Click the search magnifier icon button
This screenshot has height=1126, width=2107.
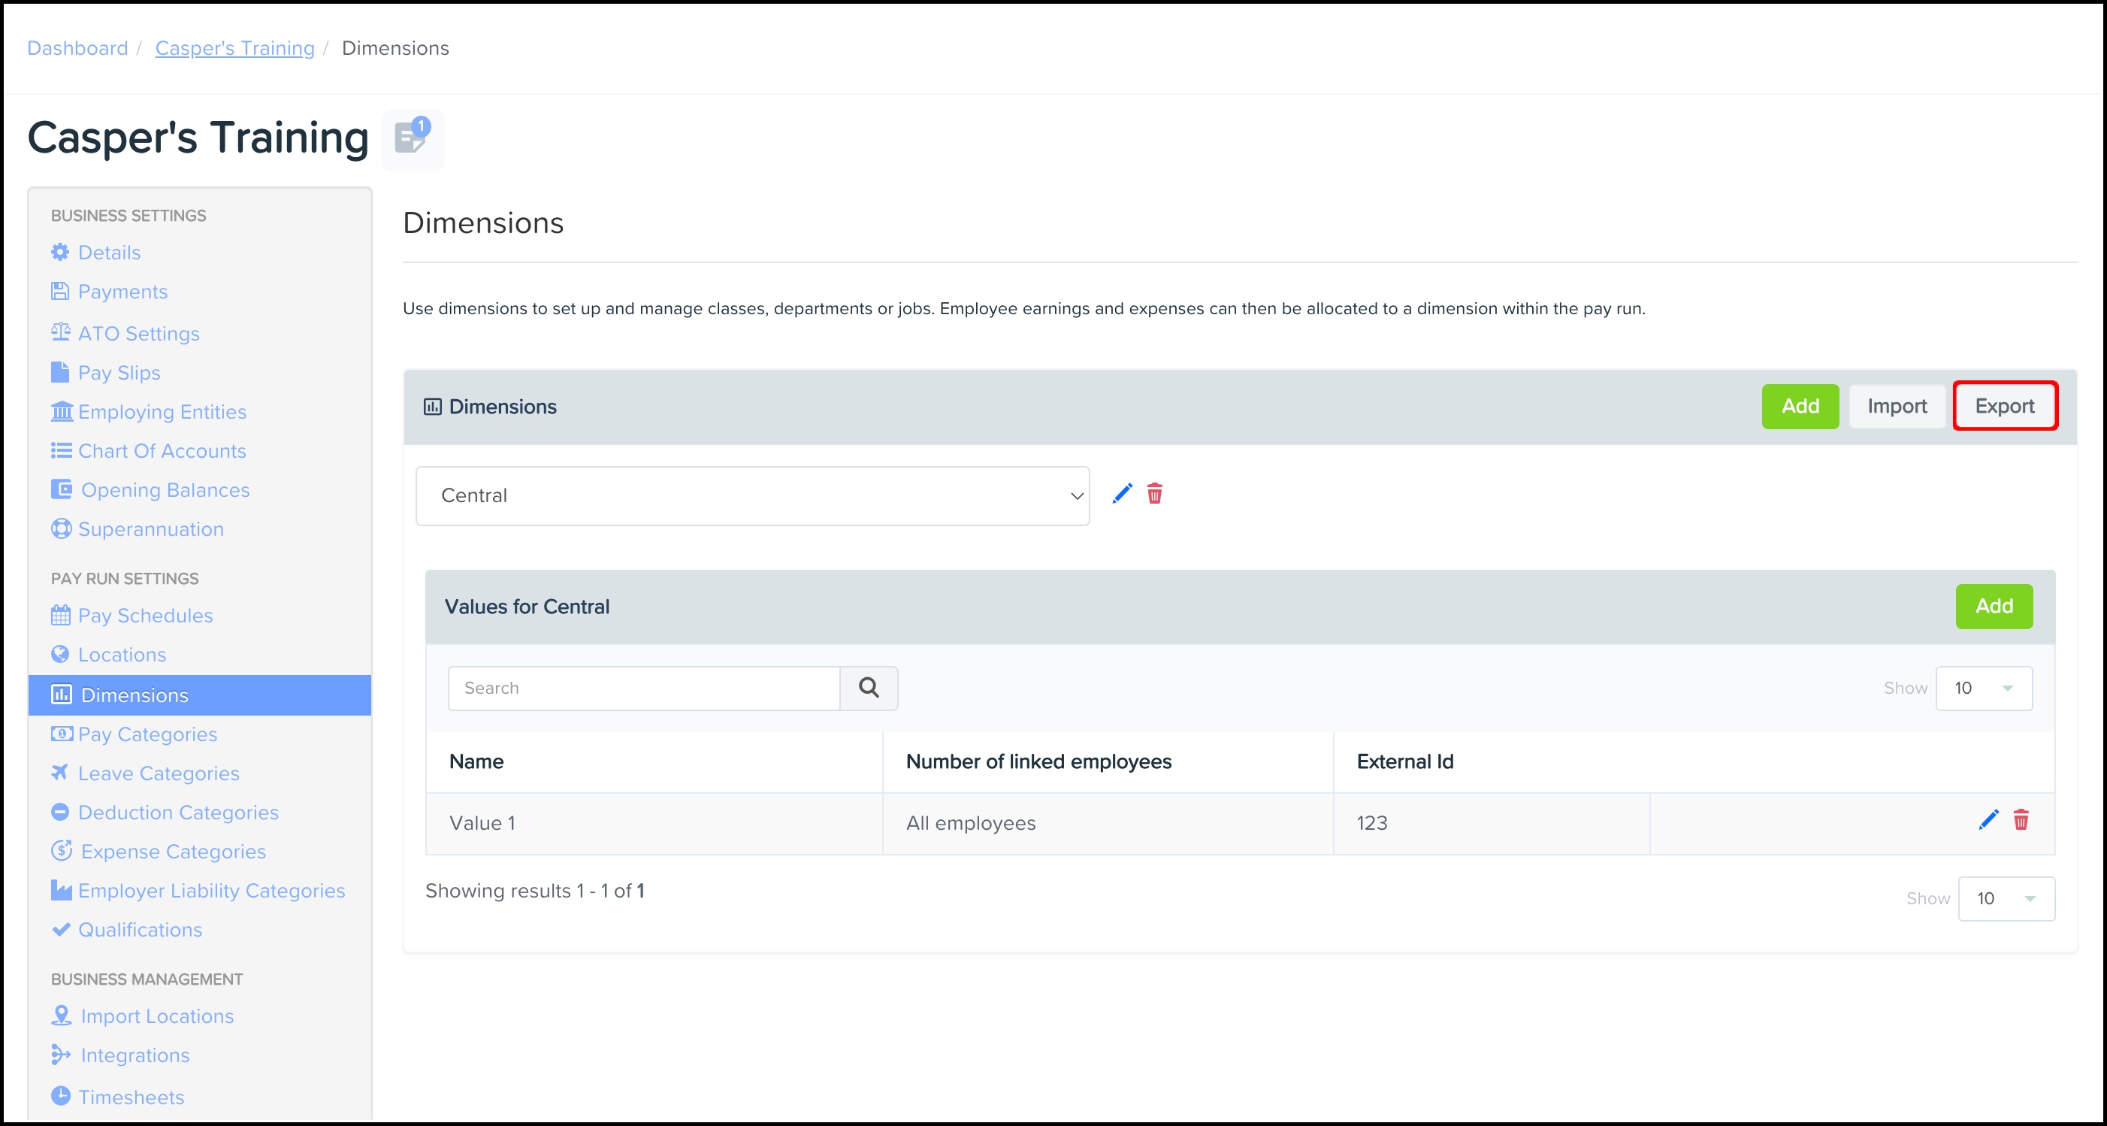[x=869, y=689]
